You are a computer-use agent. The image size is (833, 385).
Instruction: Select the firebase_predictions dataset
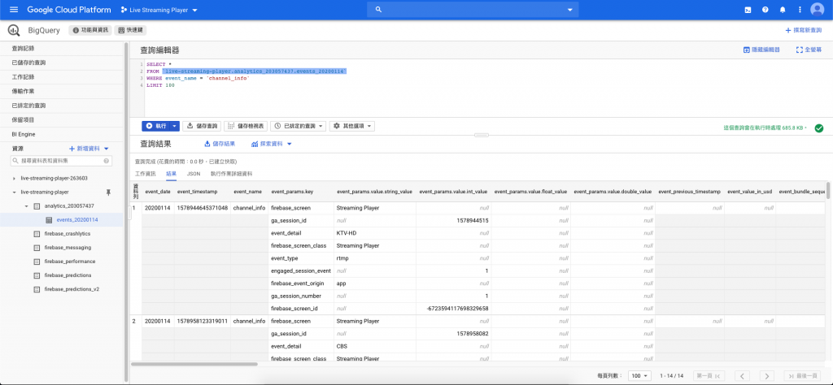pos(68,275)
